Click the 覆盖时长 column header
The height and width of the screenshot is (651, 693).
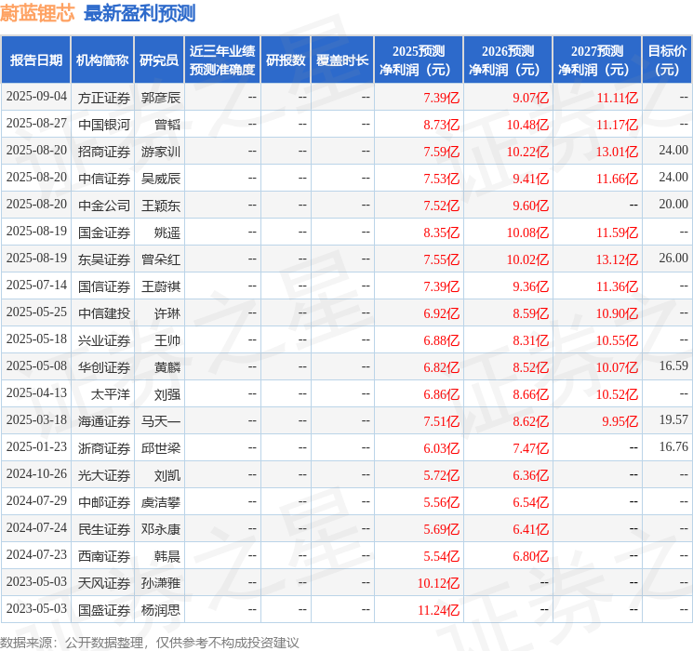(342, 60)
